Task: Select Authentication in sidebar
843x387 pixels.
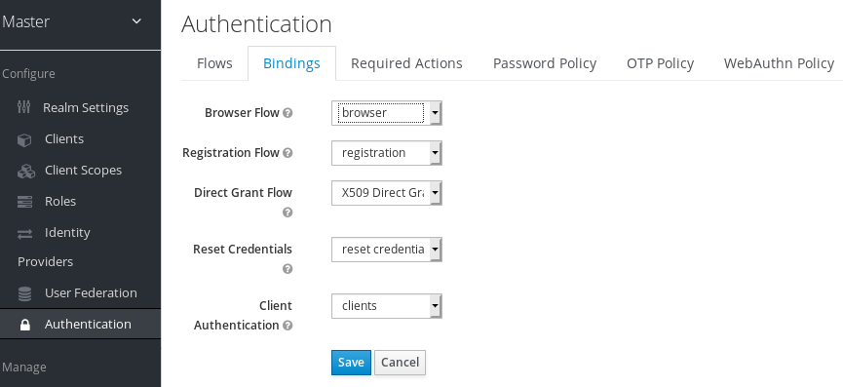Action: (80, 324)
